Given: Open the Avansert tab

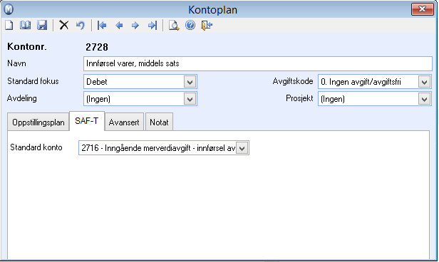Looking at the screenshot, I should point(124,122).
